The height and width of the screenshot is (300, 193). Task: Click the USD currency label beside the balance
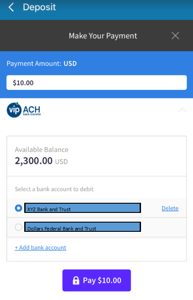point(61,162)
